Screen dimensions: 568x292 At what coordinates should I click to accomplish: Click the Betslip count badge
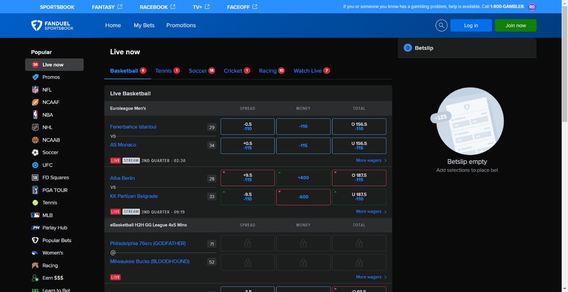408,48
